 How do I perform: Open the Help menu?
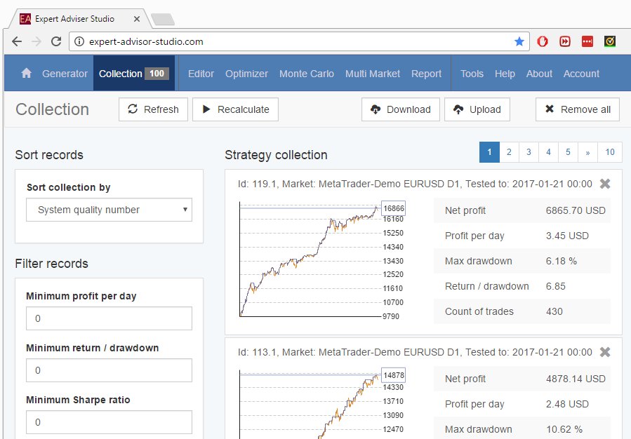coord(505,74)
